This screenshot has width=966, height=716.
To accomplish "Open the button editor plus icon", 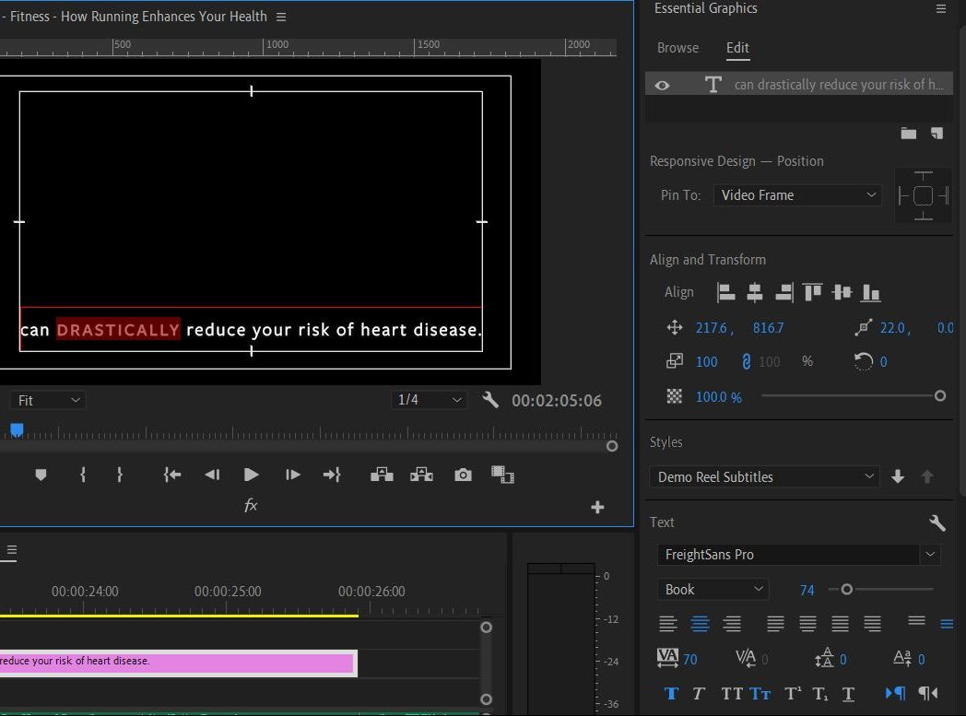I will (x=597, y=508).
